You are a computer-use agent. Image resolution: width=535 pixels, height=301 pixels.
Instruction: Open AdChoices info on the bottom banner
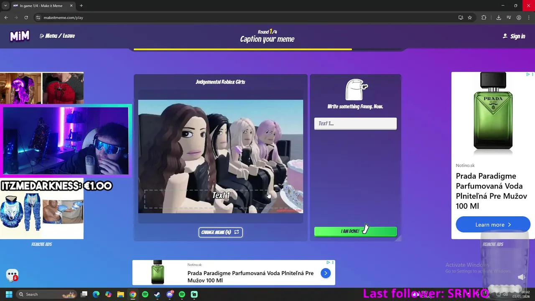pyautogui.click(x=329, y=263)
